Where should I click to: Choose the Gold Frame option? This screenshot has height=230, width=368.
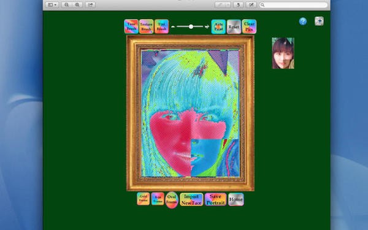144,199
